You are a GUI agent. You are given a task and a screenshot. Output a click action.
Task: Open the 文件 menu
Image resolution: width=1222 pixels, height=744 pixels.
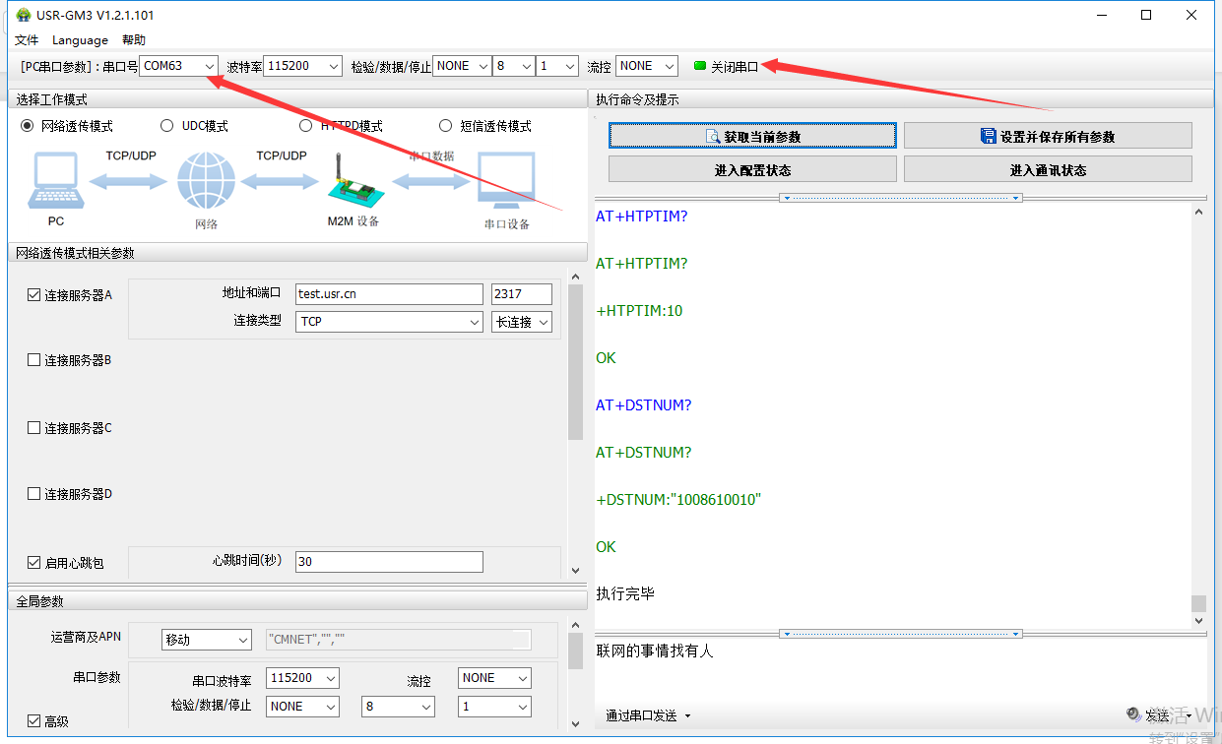pos(27,40)
